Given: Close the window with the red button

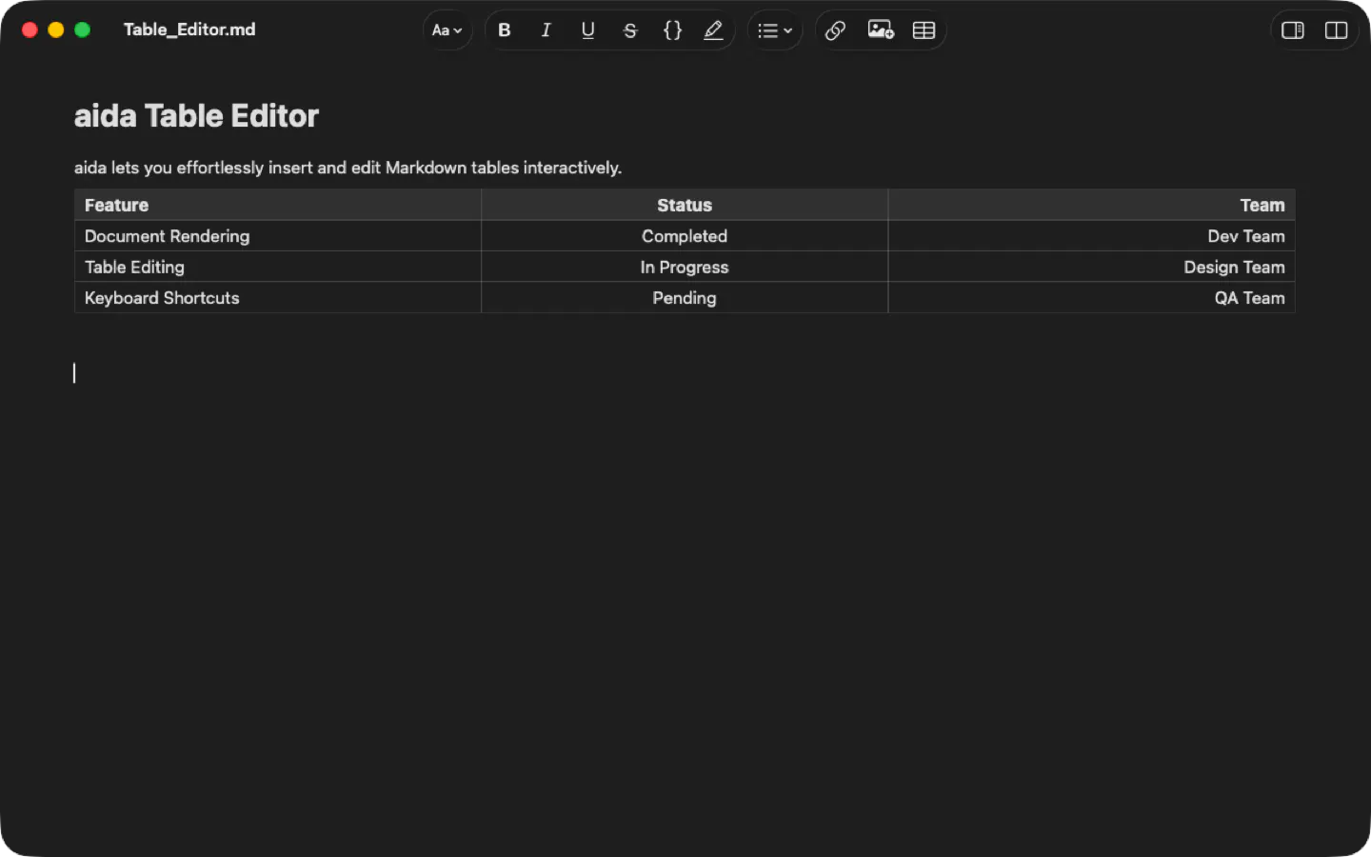Looking at the screenshot, I should [30, 30].
